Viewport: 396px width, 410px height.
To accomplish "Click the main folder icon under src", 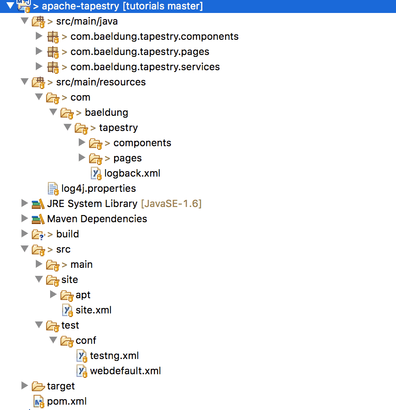I will tap(53, 265).
